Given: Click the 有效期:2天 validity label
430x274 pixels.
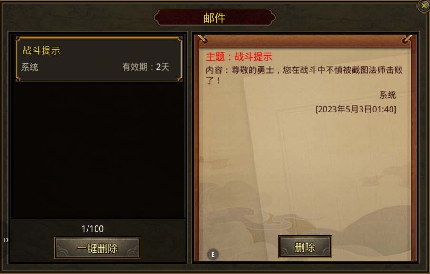Looking at the screenshot, I should (146, 67).
